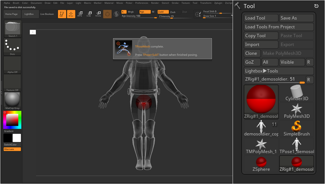Open the Zplugin menu
325x184 pixels.
[x=218, y=3]
